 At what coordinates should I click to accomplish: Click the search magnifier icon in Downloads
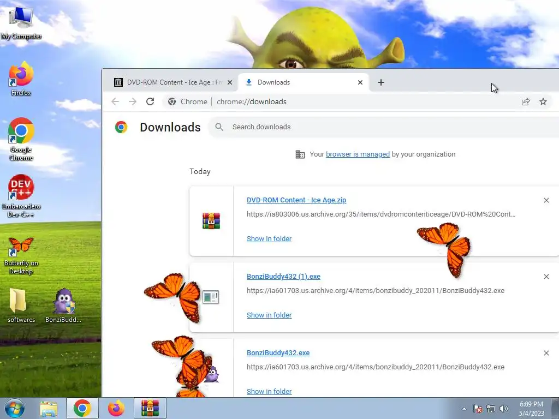pos(219,127)
